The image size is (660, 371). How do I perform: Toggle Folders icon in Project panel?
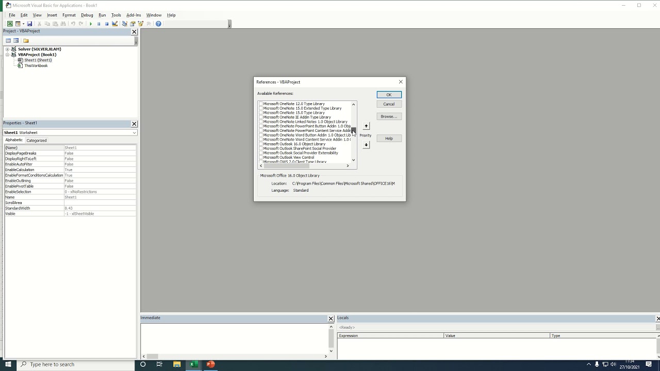coord(26,41)
